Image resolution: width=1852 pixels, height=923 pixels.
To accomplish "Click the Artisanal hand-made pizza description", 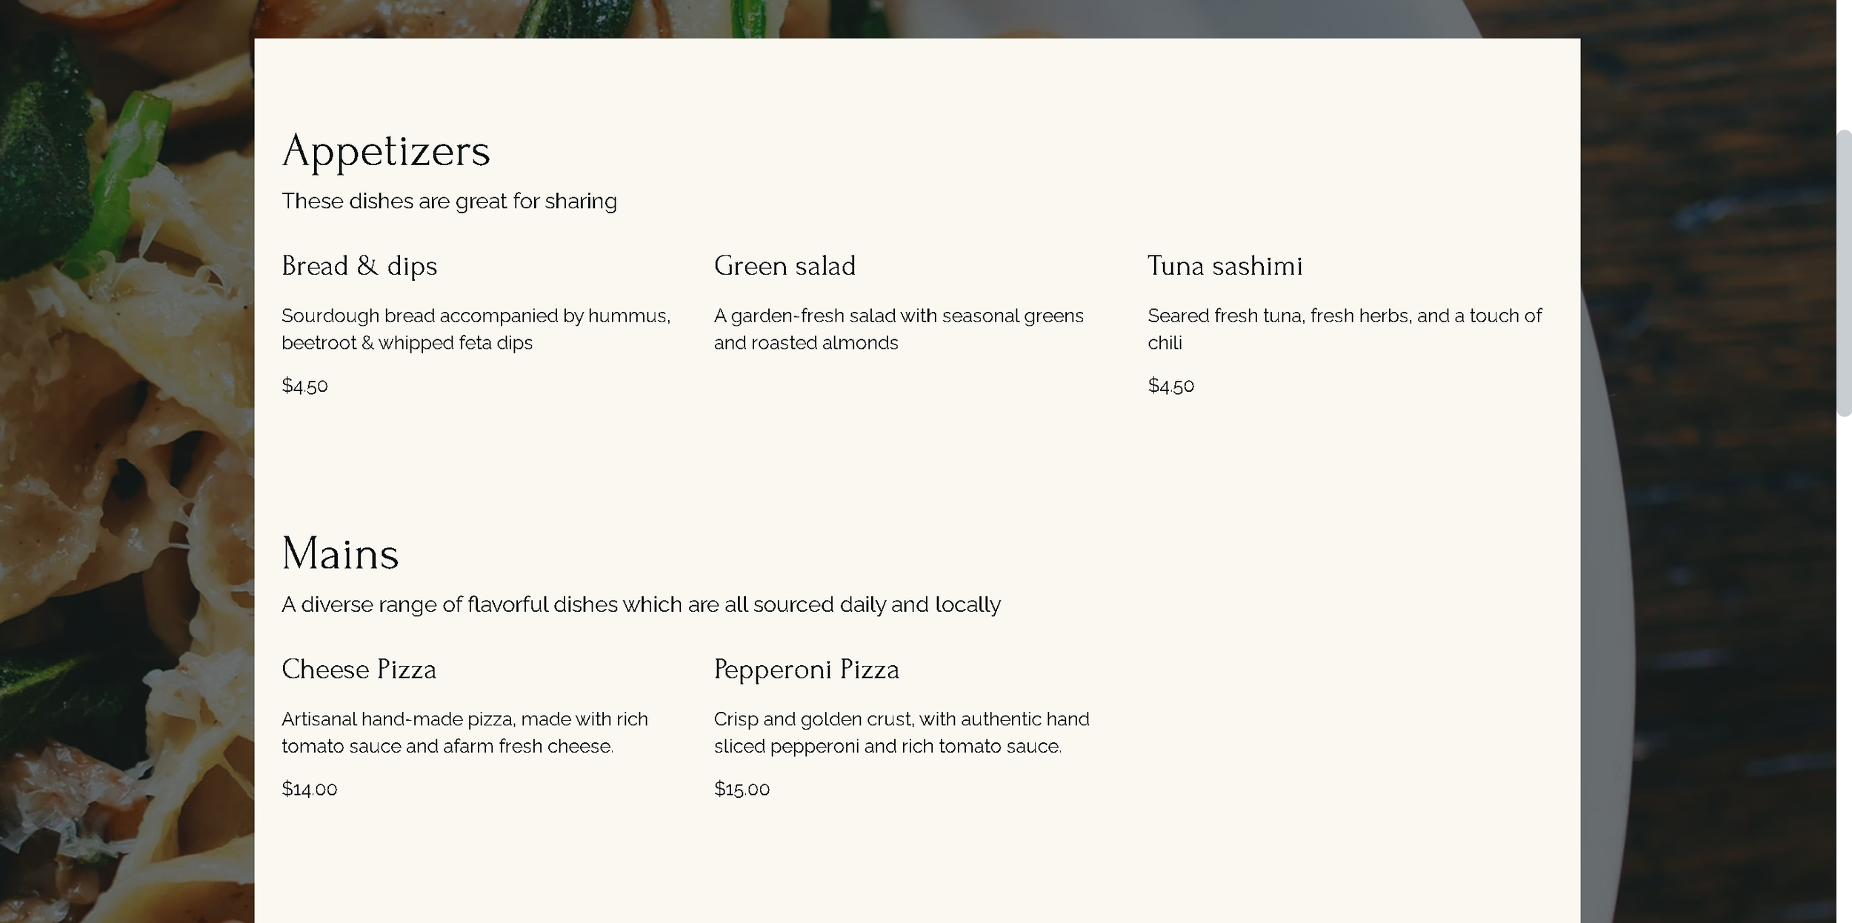I will 464,733.
